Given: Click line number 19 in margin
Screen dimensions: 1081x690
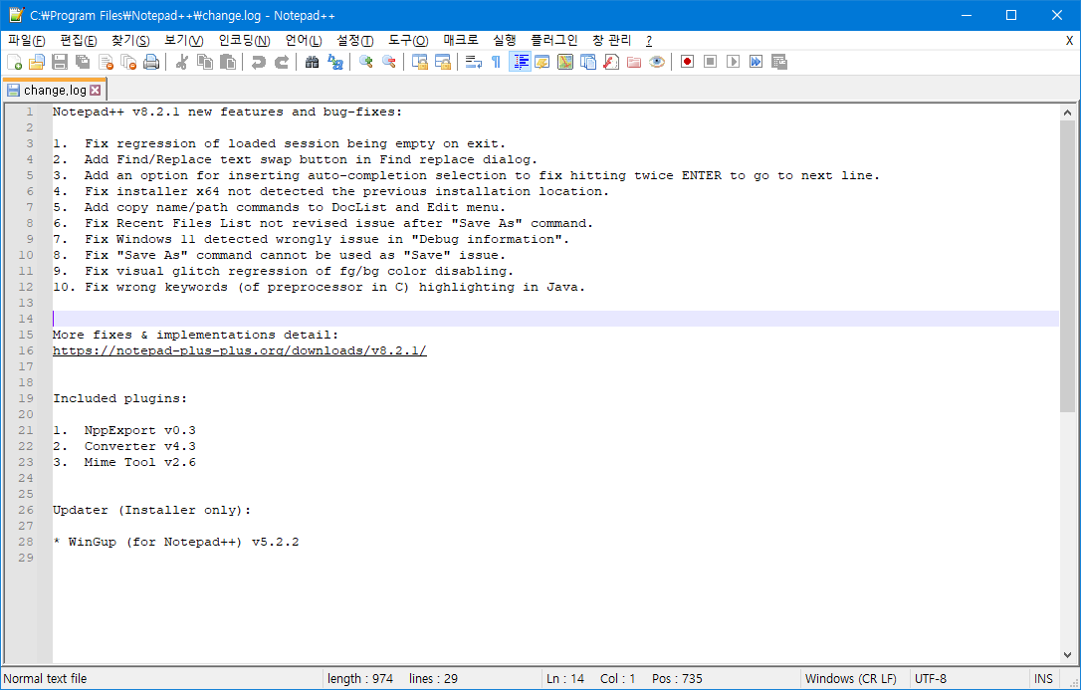Looking at the screenshot, I should click(26, 398).
